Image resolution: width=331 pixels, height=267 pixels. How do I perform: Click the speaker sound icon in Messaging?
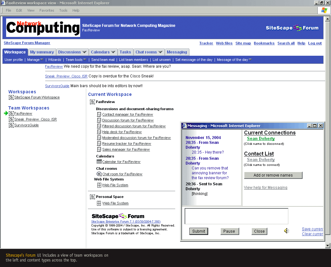(x=286, y=231)
